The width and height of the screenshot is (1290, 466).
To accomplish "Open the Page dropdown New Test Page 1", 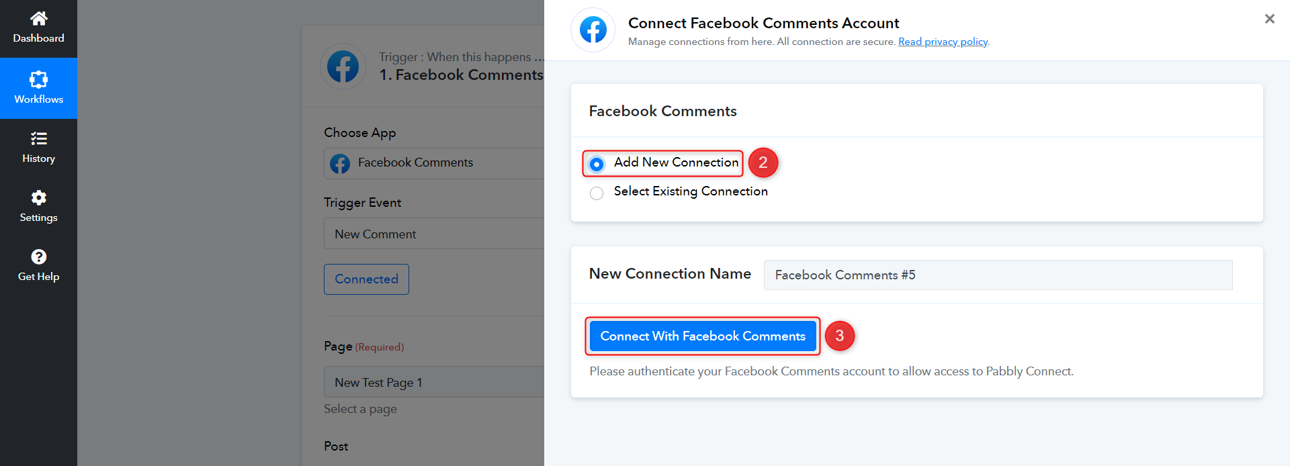I will pyautogui.click(x=434, y=382).
